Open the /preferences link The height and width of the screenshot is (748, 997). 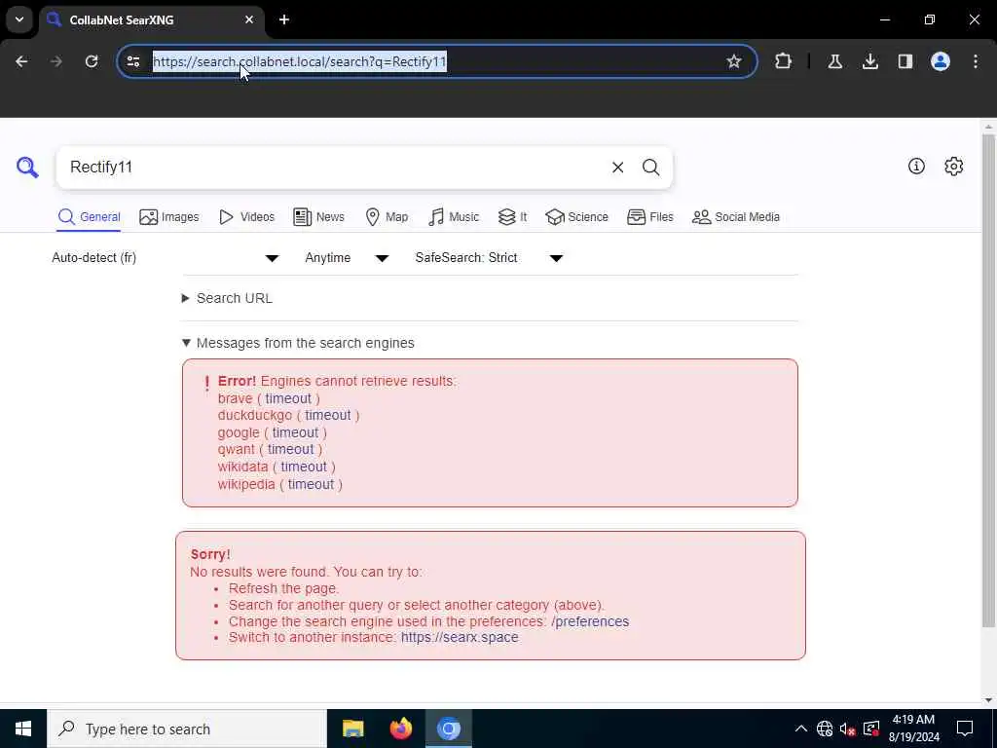[x=590, y=621]
